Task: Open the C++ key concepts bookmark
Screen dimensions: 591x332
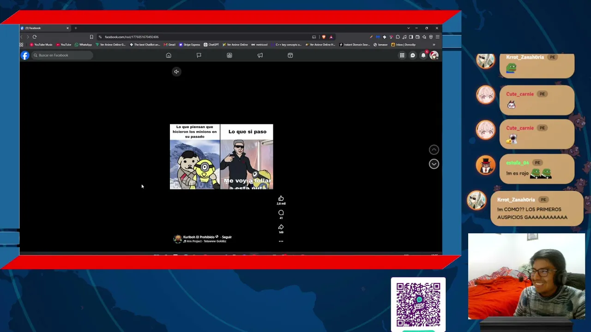Action: click(x=286, y=45)
